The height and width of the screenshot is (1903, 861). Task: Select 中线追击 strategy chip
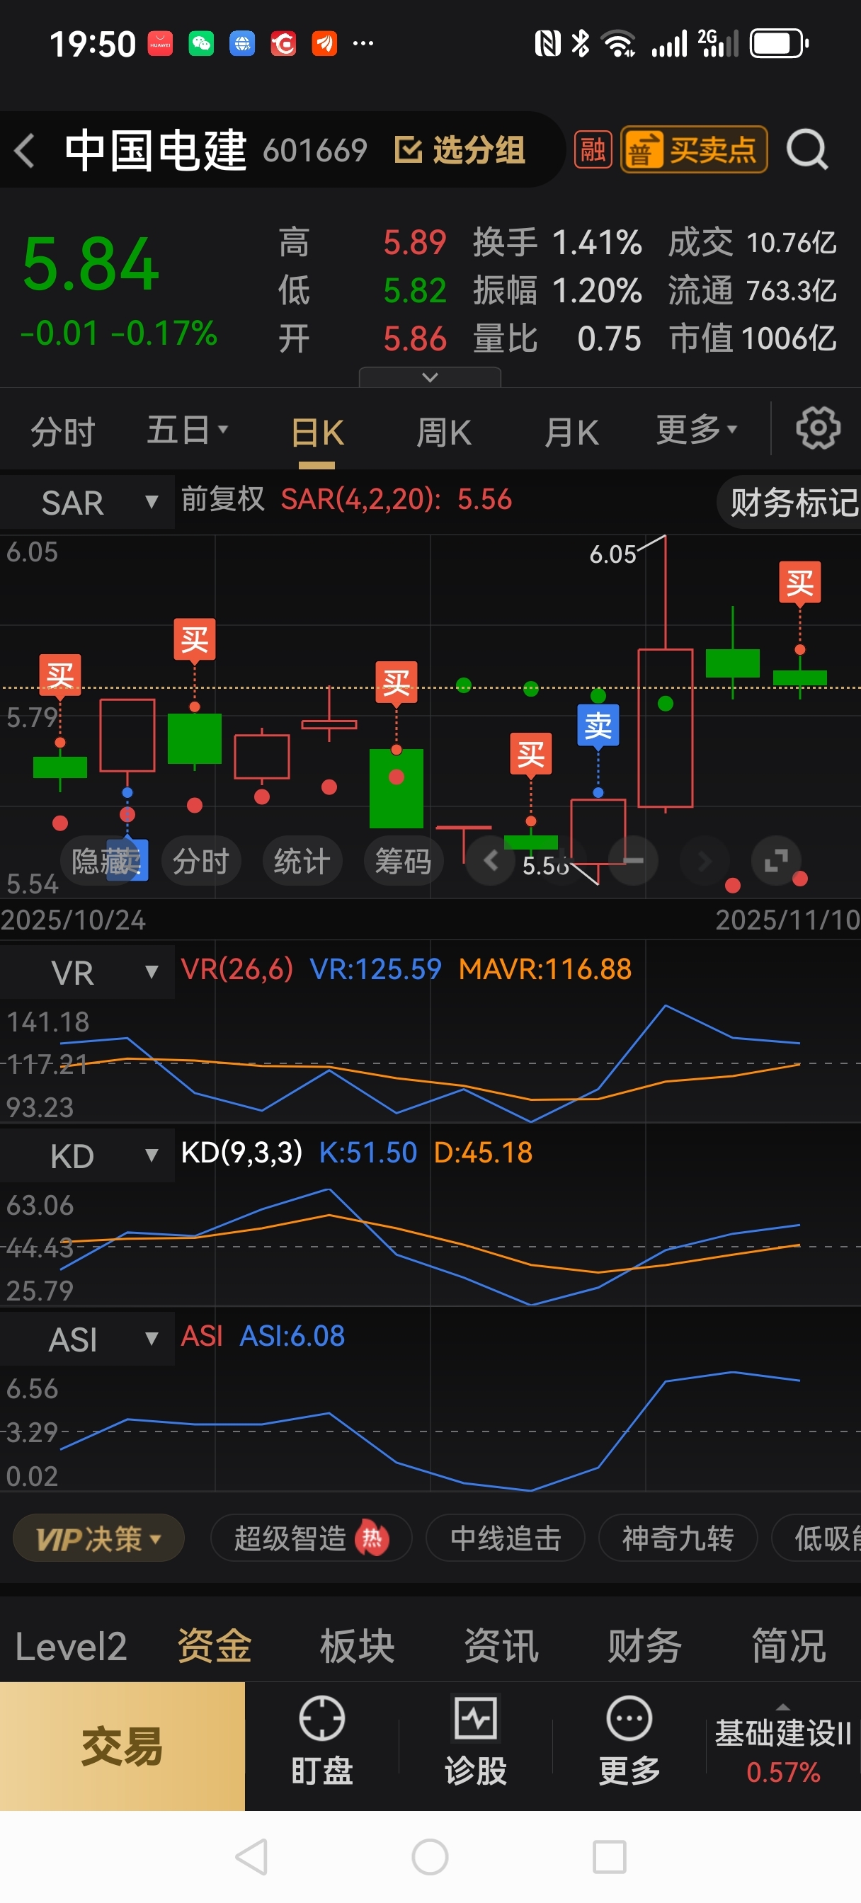pos(506,1538)
